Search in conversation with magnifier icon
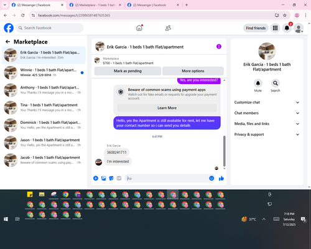The width and height of the screenshot is (311, 249). click(276, 83)
